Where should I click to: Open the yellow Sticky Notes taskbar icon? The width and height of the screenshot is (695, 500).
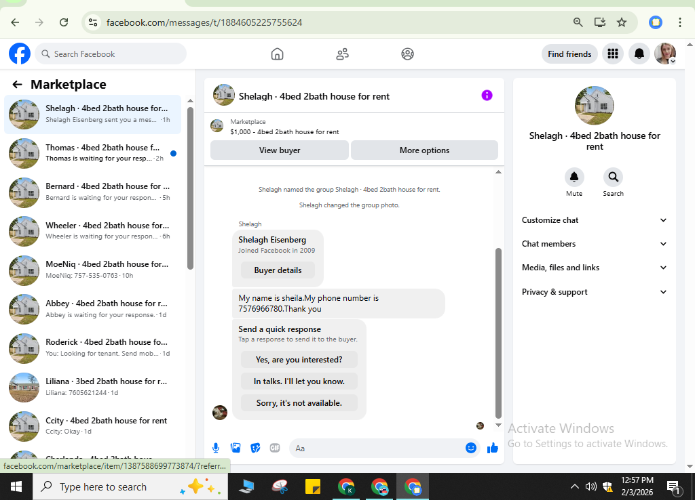313,486
